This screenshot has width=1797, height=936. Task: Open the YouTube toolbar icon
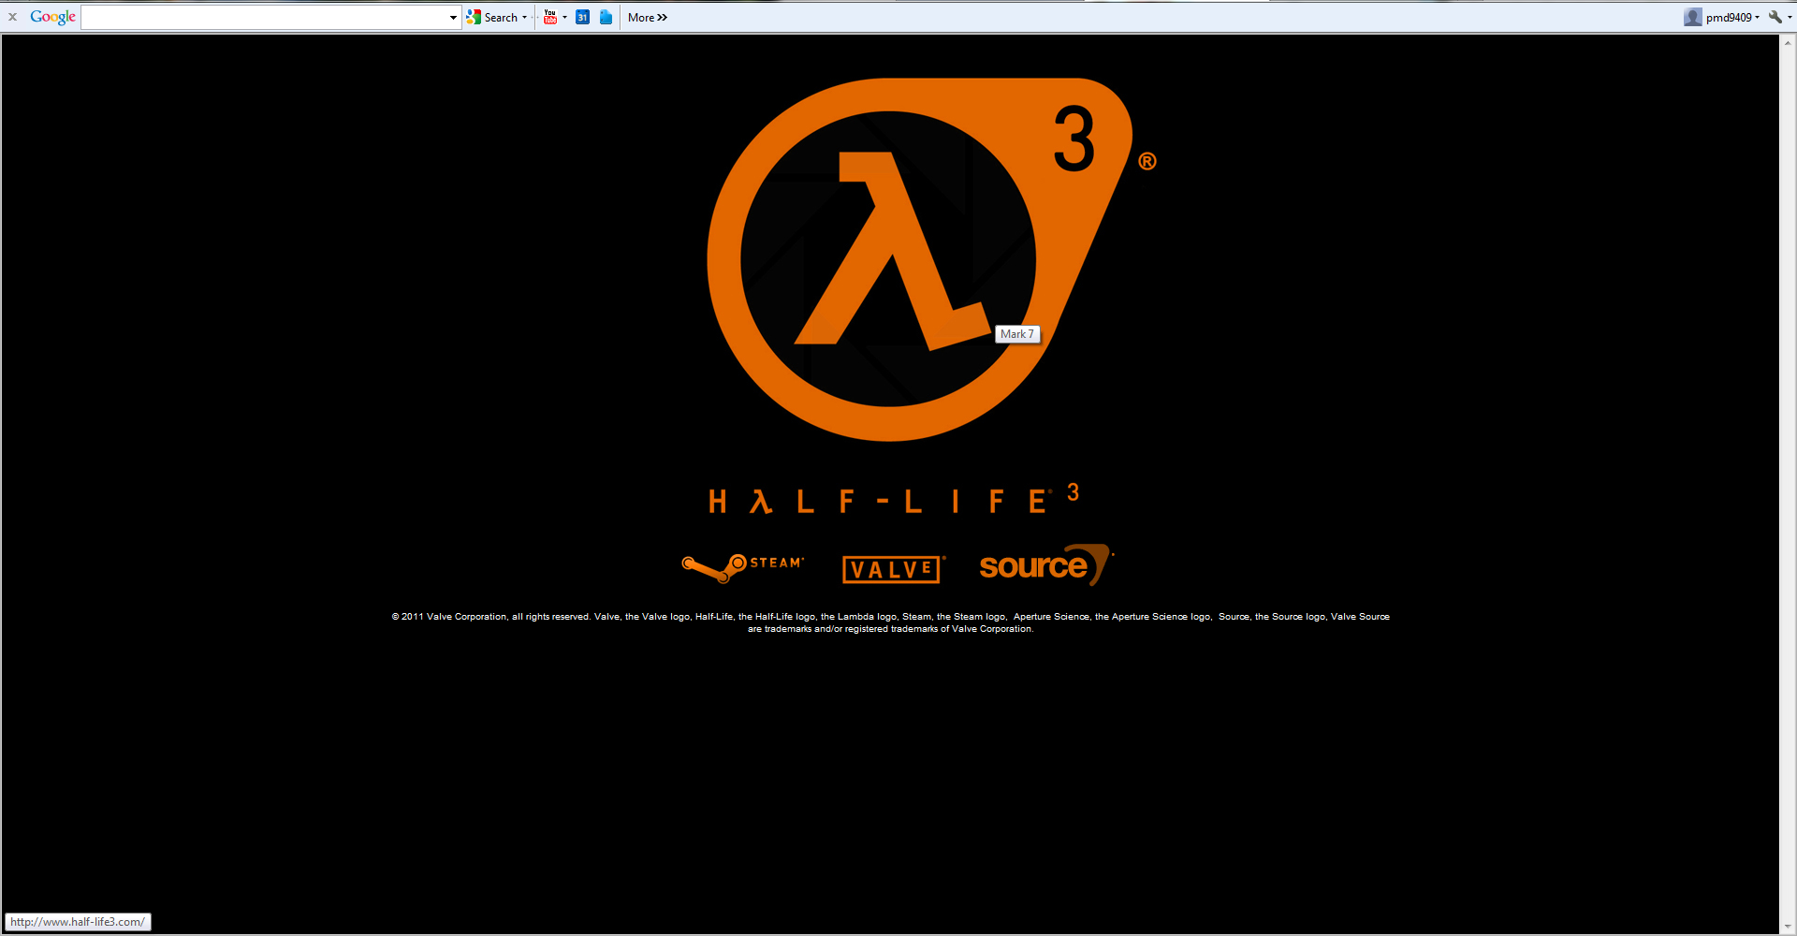click(x=550, y=18)
